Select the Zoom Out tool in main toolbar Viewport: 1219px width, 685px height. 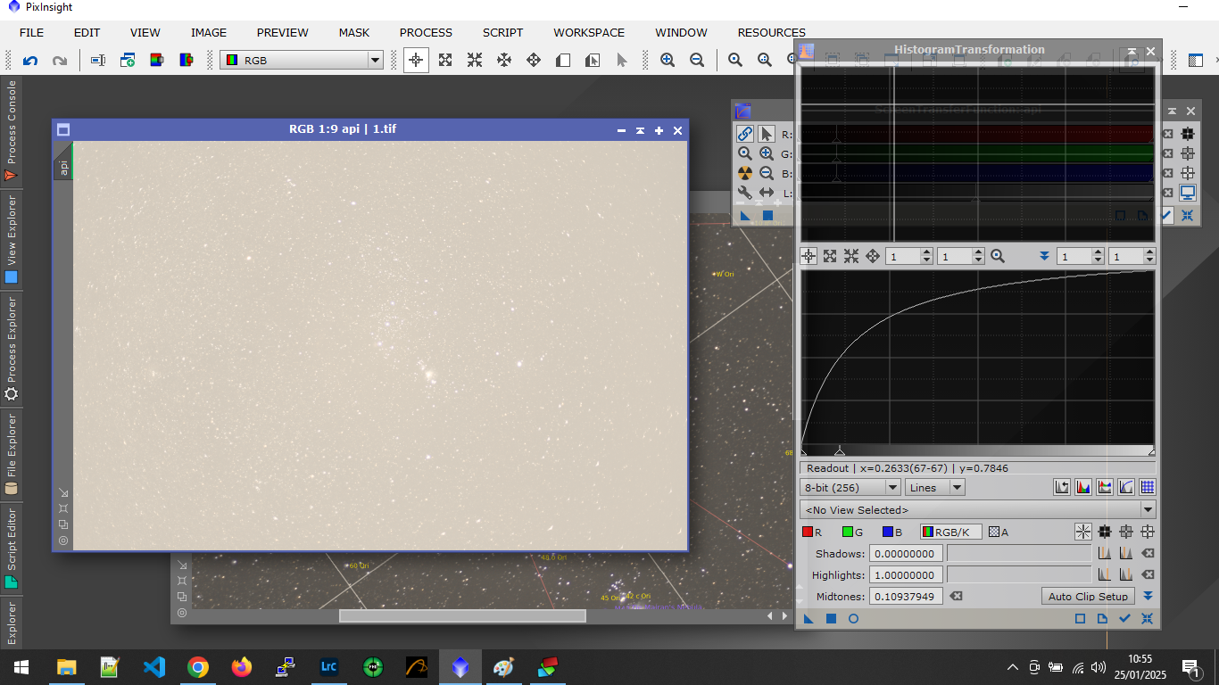click(x=697, y=61)
